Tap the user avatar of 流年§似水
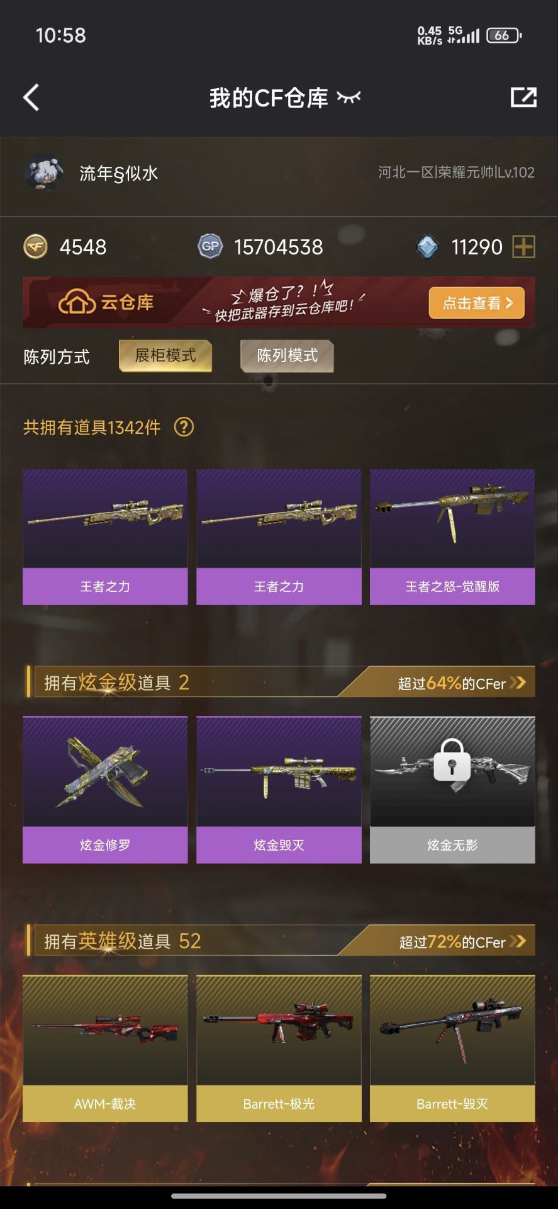The height and width of the screenshot is (1209, 558). click(x=45, y=172)
